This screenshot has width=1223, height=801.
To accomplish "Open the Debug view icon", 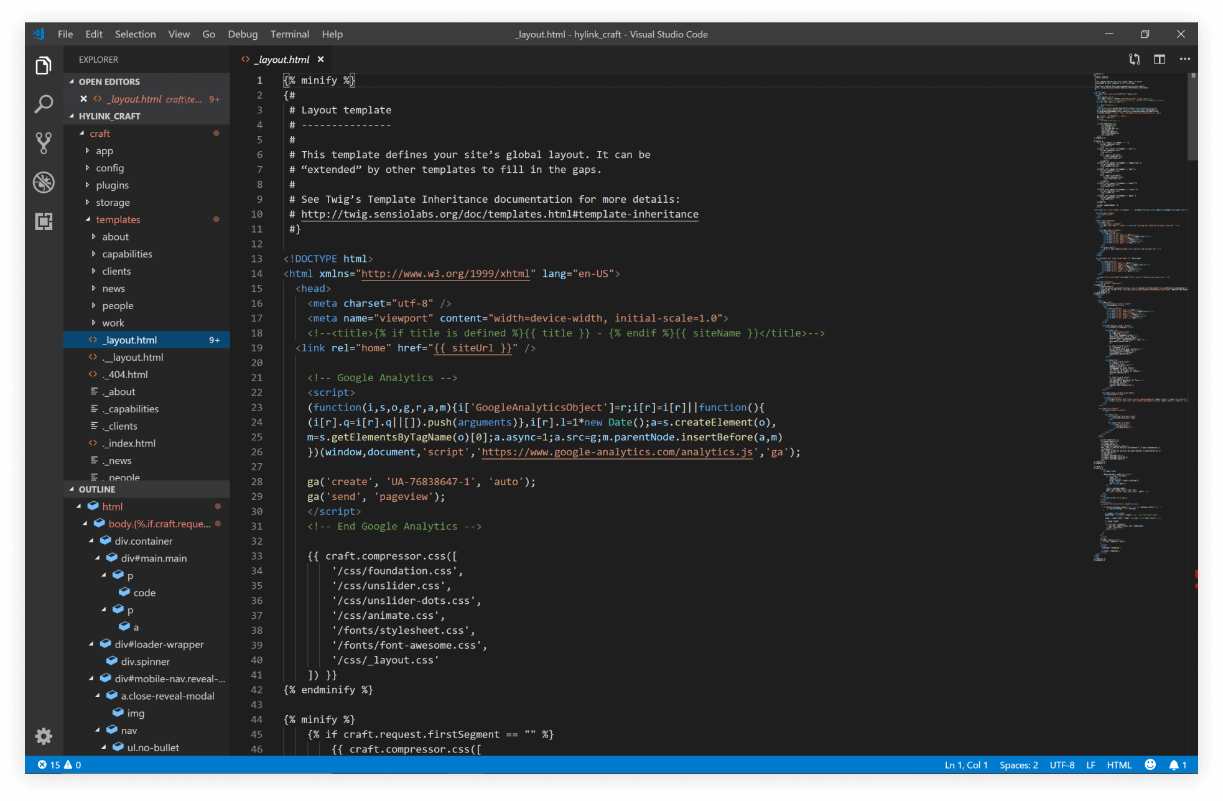I will click(44, 182).
